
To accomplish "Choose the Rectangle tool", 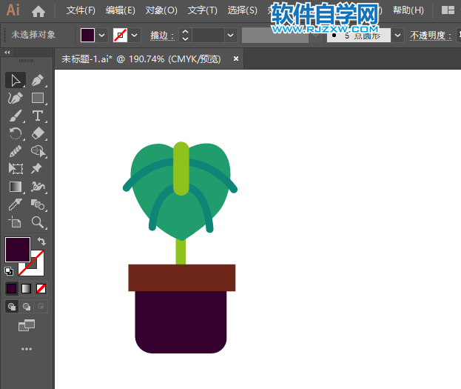I will pyautogui.click(x=38, y=98).
